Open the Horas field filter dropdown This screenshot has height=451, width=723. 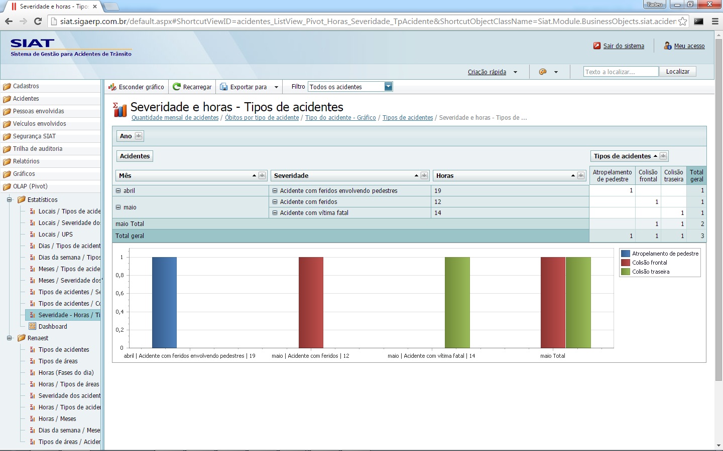tap(581, 175)
